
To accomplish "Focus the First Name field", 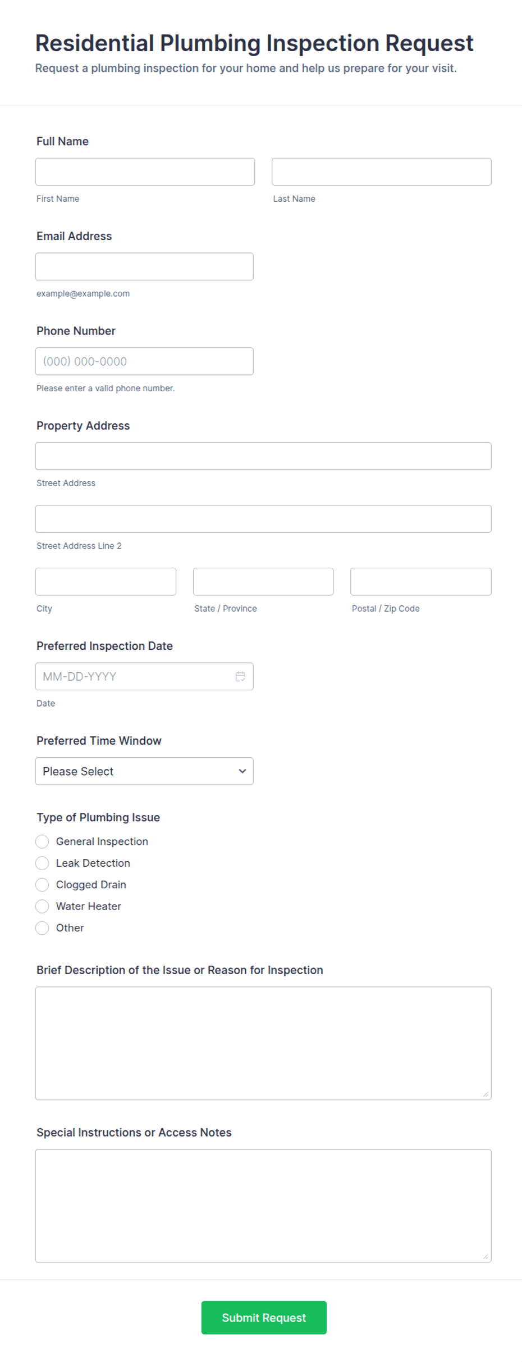I will click(145, 172).
